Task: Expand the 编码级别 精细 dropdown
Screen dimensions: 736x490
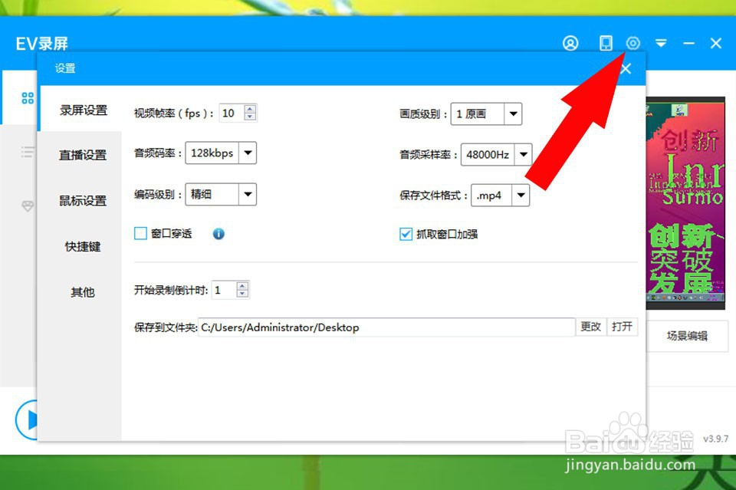Action: click(248, 194)
